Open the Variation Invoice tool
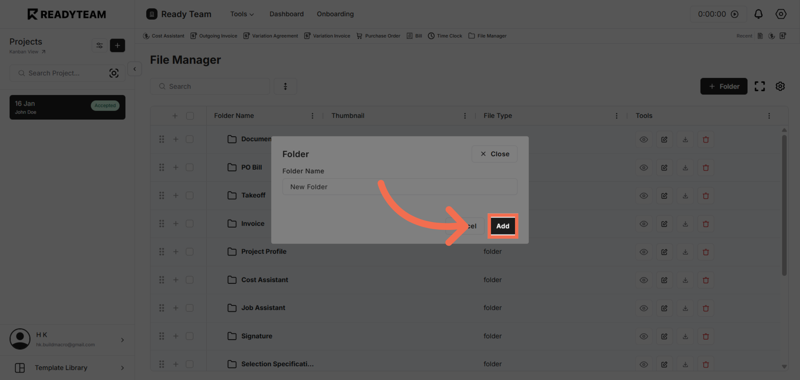This screenshot has height=380, width=800. coord(327,36)
